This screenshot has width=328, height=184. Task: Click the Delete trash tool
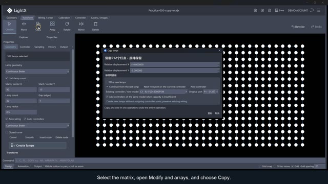[x=96, y=26]
